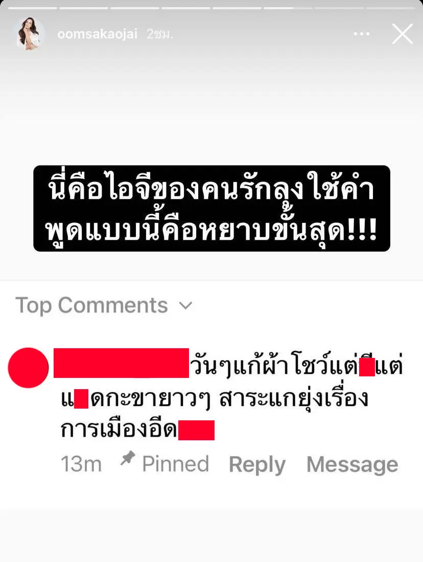
Task: Open oomsakaojai's profile picture
Action: click(29, 34)
